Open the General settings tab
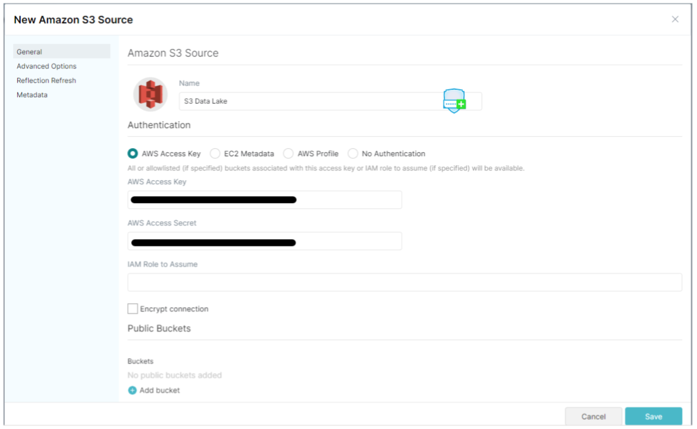 click(62, 51)
